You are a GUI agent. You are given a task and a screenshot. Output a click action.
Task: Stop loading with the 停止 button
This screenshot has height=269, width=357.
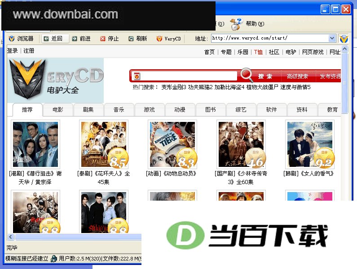pyautogui.click(x=110, y=39)
